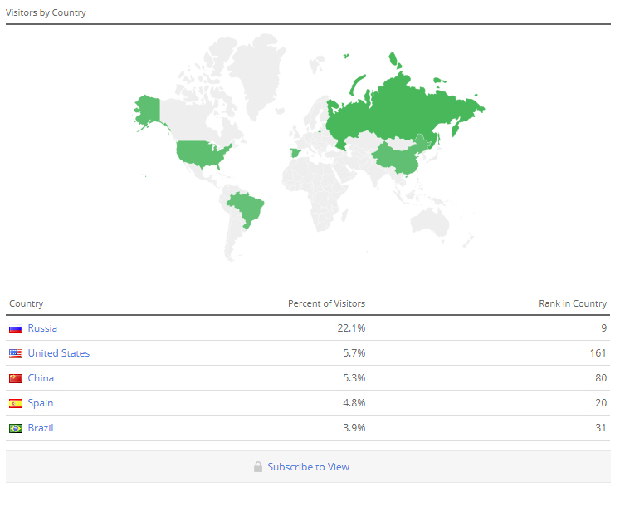
Task: Open the Russia country link
Action: (42, 328)
